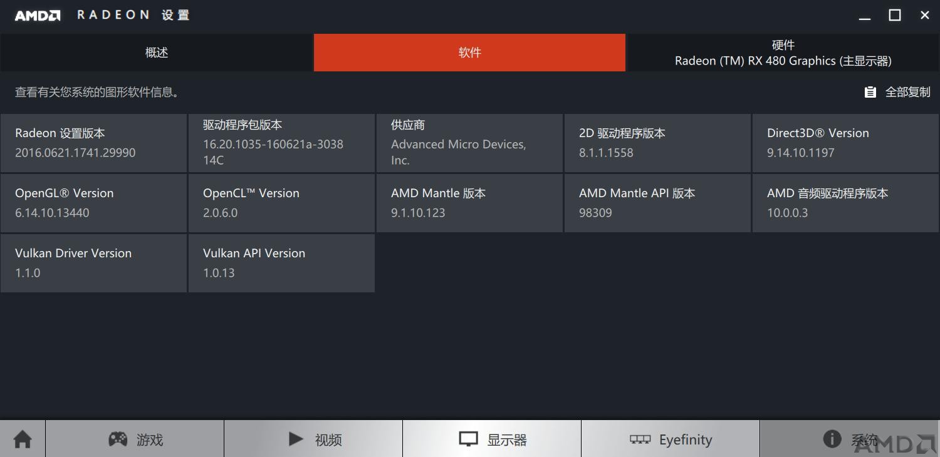Click the Vulkan API value 1.0.13
This screenshot has width=940, height=457.
pos(219,273)
